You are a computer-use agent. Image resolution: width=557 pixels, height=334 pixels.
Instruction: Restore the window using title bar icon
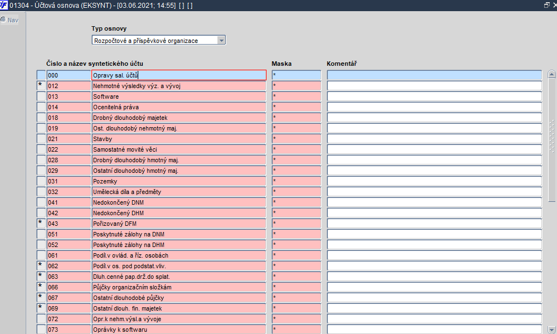pos(547,5)
